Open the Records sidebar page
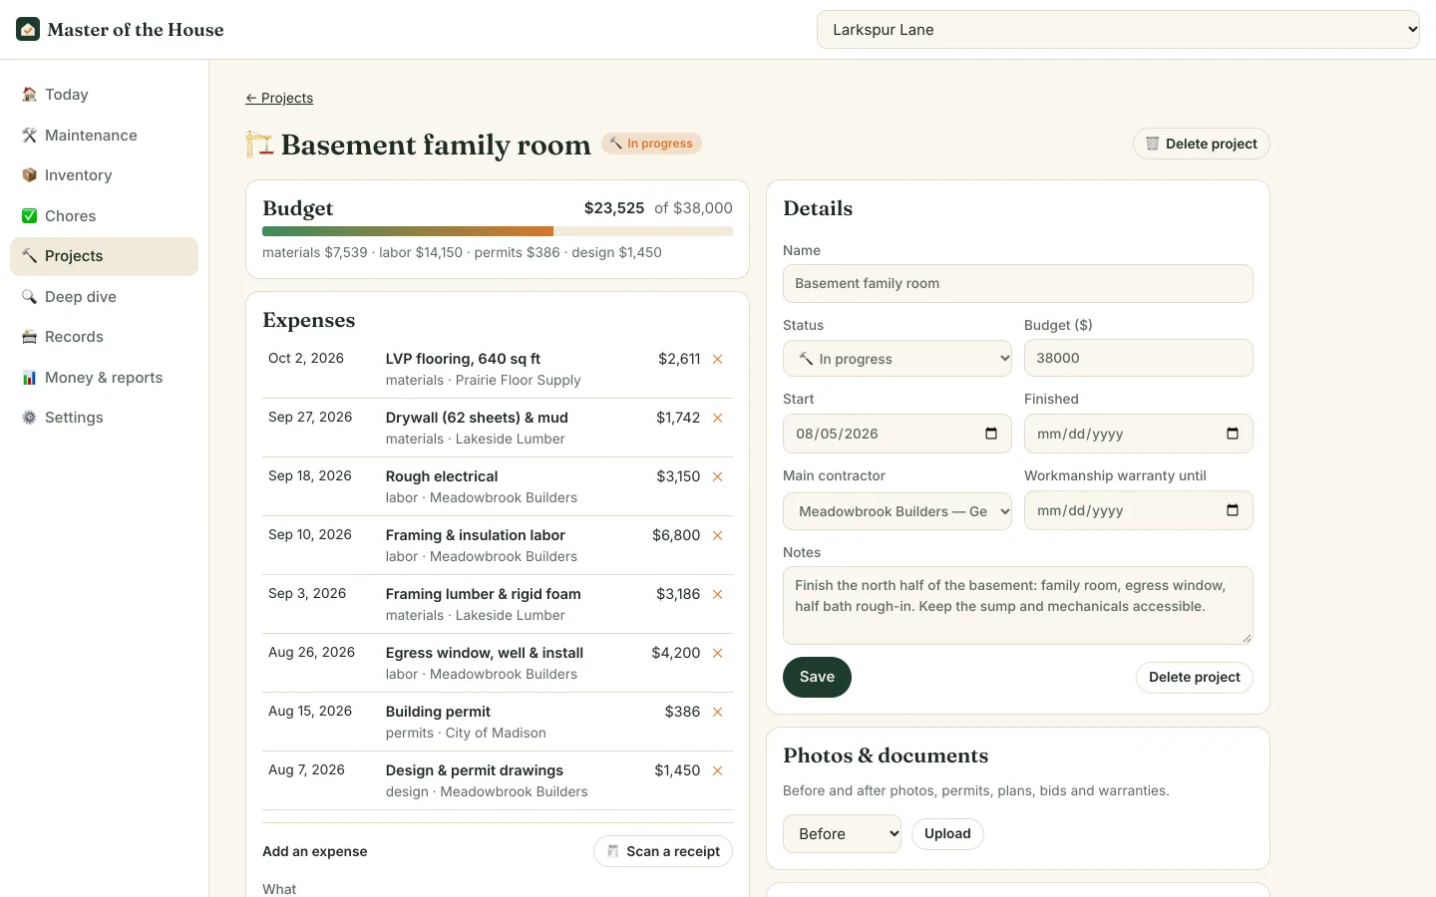Image resolution: width=1436 pixels, height=897 pixels. point(104,337)
